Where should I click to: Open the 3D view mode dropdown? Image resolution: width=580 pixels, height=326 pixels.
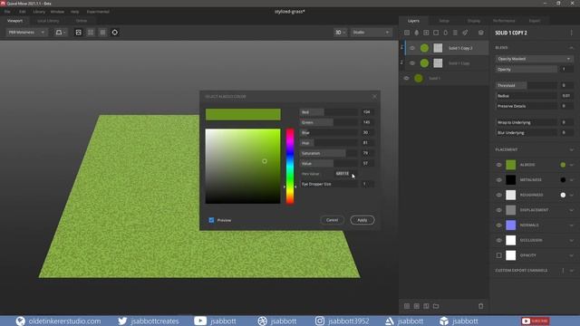coord(341,33)
